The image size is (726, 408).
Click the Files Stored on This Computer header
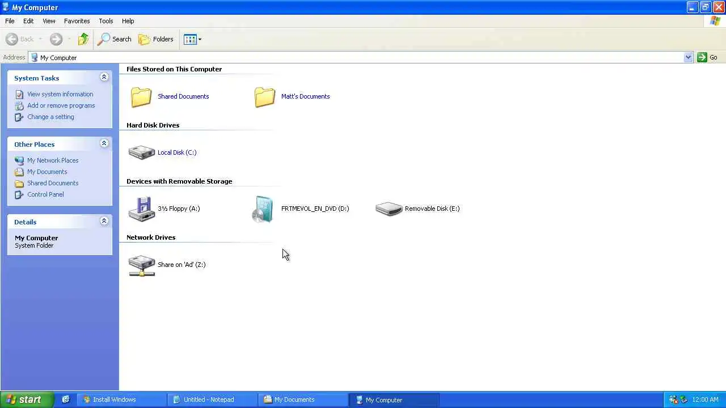(174, 69)
